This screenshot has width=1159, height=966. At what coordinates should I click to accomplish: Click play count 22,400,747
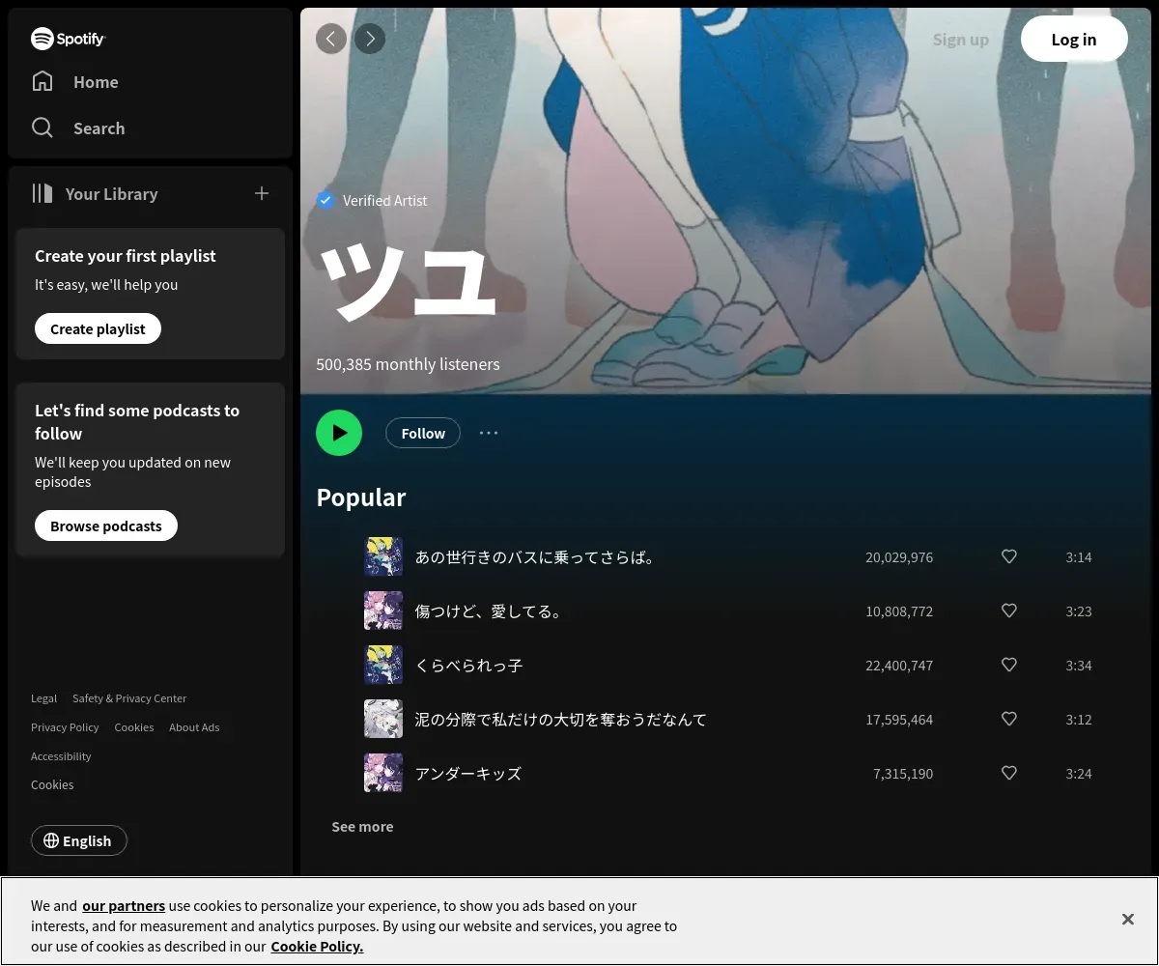899,666
